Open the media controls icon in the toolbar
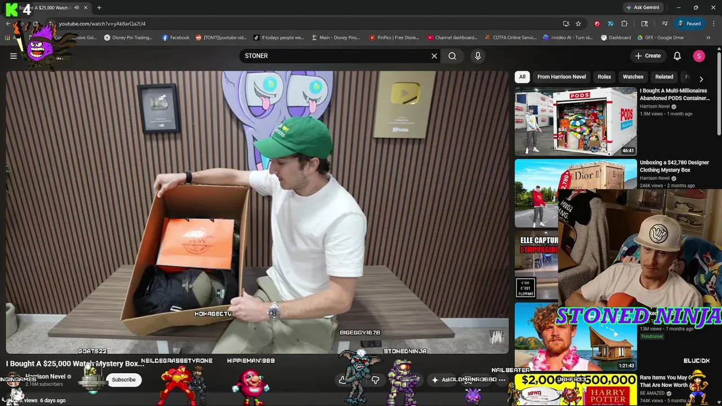Image resolution: width=722 pixels, height=406 pixels. [665, 24]
